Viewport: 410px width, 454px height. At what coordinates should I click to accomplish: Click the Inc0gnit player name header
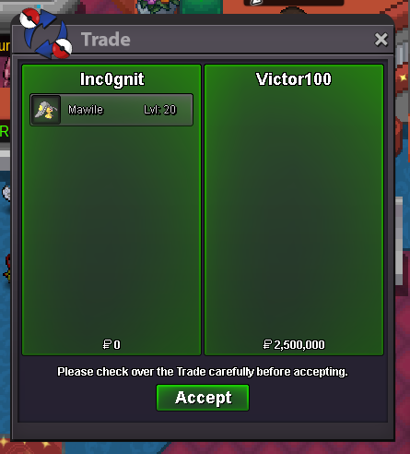point(111,79)
